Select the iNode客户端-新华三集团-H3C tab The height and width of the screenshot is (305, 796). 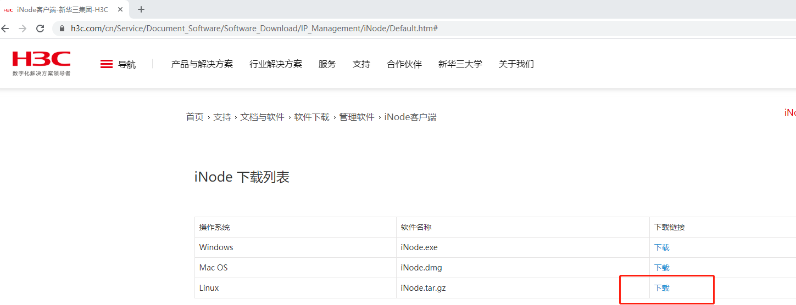click(x=65, y=9)
